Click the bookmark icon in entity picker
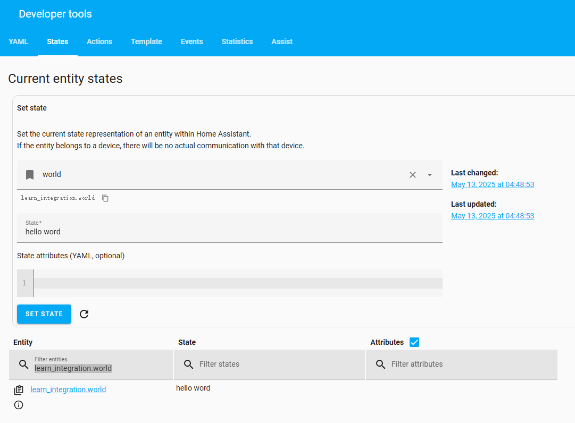575x423 pixels. tap(30, 175)
